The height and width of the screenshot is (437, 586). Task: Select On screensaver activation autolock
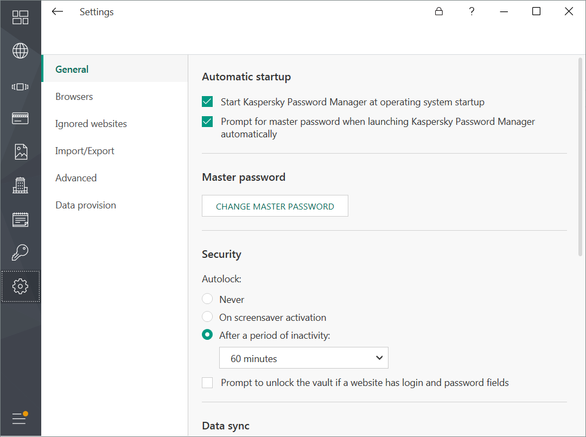tap(207, 317)
